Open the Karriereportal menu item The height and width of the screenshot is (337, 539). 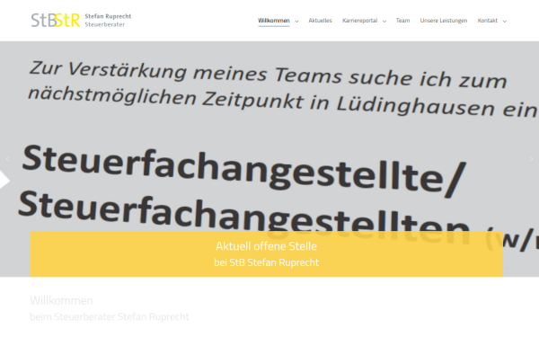point(359,21)
